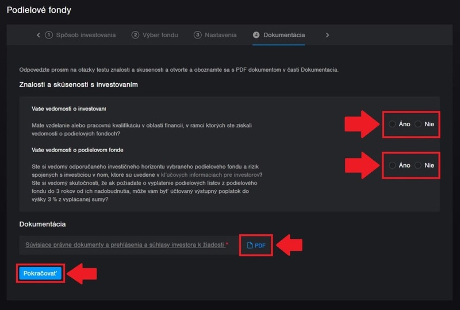Switch to the Spôsob investovania step
460x310 pixels.
click(x=85, y=35)
